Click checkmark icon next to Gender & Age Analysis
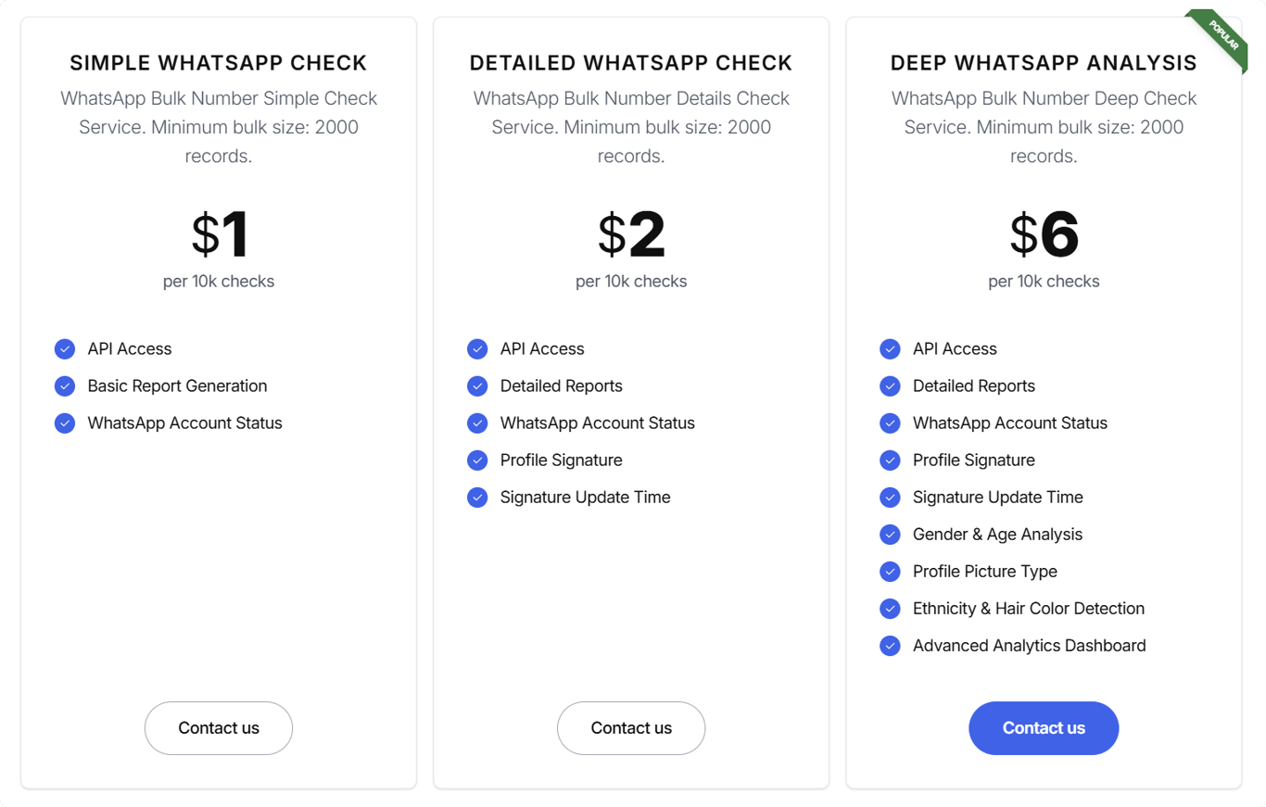Screen dimensions: 1266x807 tap(890, 535)
